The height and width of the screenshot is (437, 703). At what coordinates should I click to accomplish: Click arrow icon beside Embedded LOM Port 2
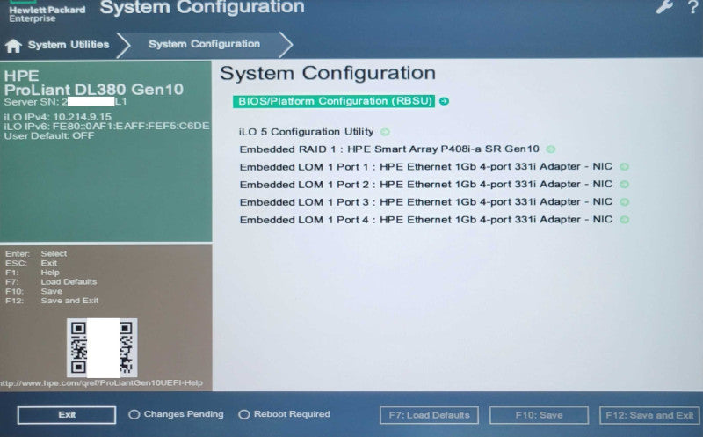(624, 185)
